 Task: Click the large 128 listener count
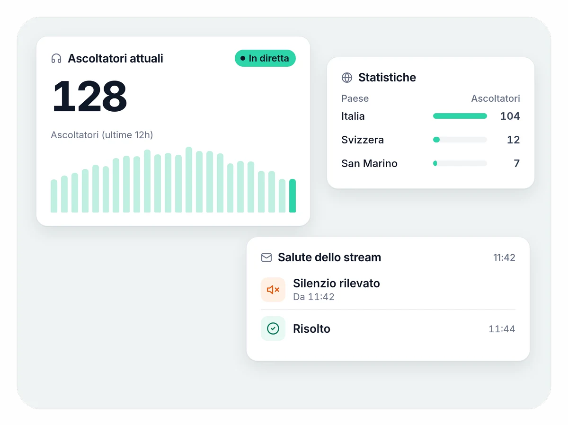89,96
